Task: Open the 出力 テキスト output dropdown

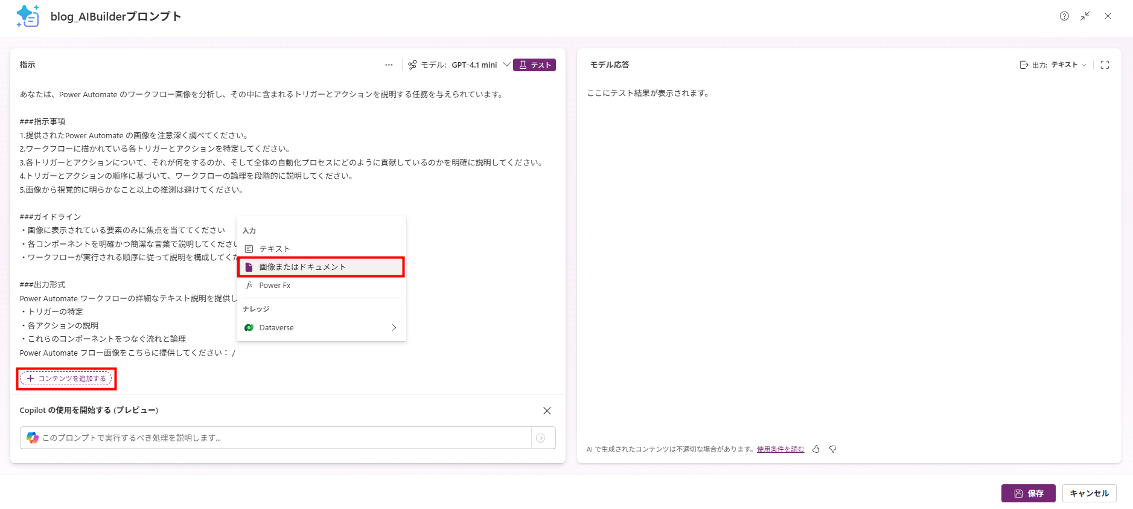Action: tap(1053, 65)
